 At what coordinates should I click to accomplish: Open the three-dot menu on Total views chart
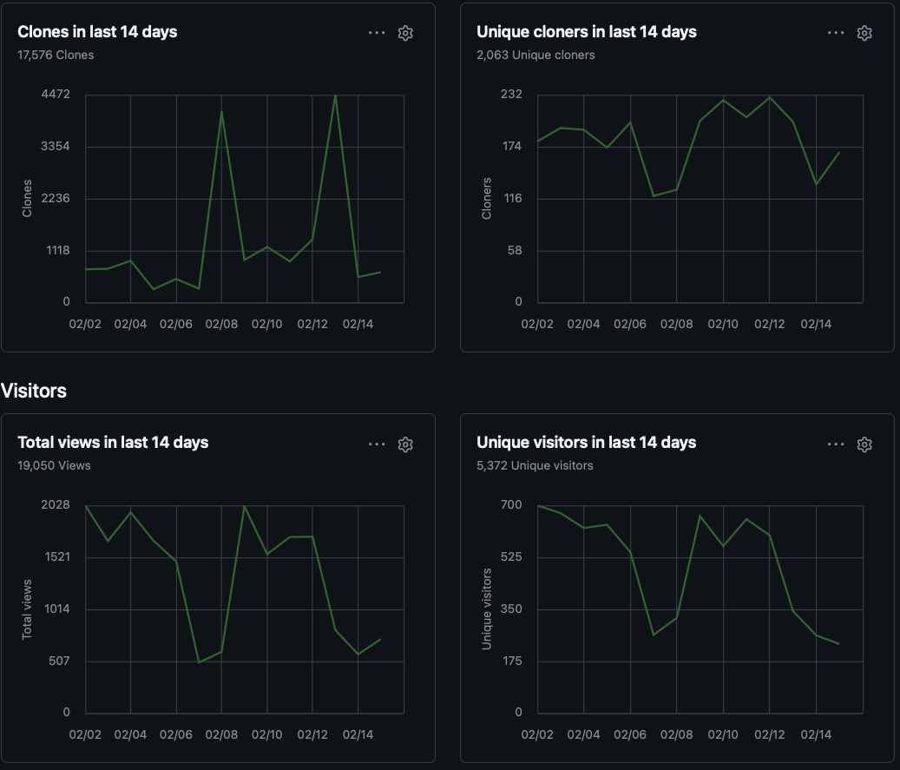(x=377, y=444)
